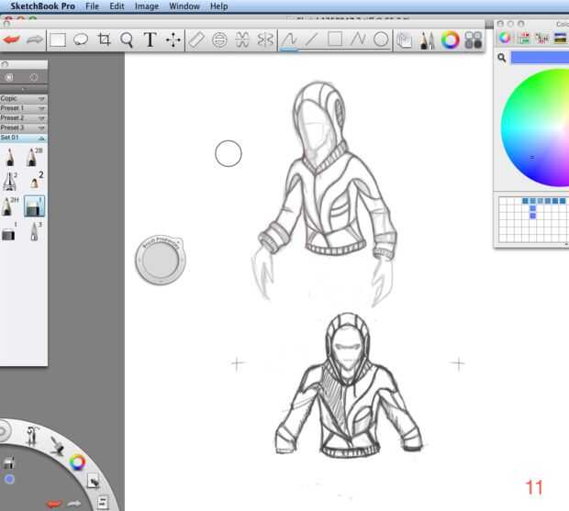Select the Lasso selection tool
This screenshot has width=569, height=511.
pos(81,39)
